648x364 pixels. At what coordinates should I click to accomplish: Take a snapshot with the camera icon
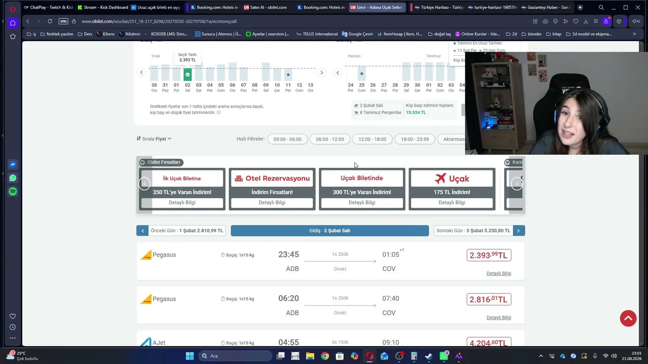[545, 21]
